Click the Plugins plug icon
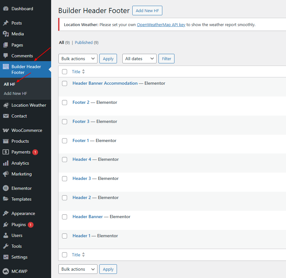The width and height of the screenshot is (286, 278). (6, 225)
